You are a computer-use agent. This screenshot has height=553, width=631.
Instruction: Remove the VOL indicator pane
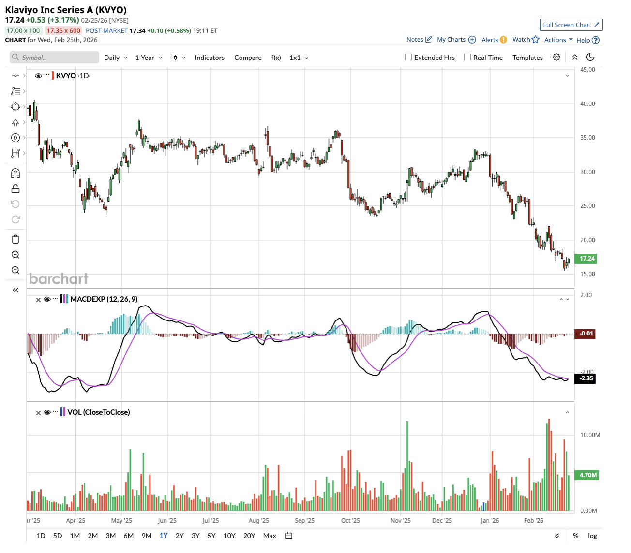point(39,413)
